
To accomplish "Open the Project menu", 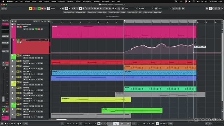I will pos(27,1).
